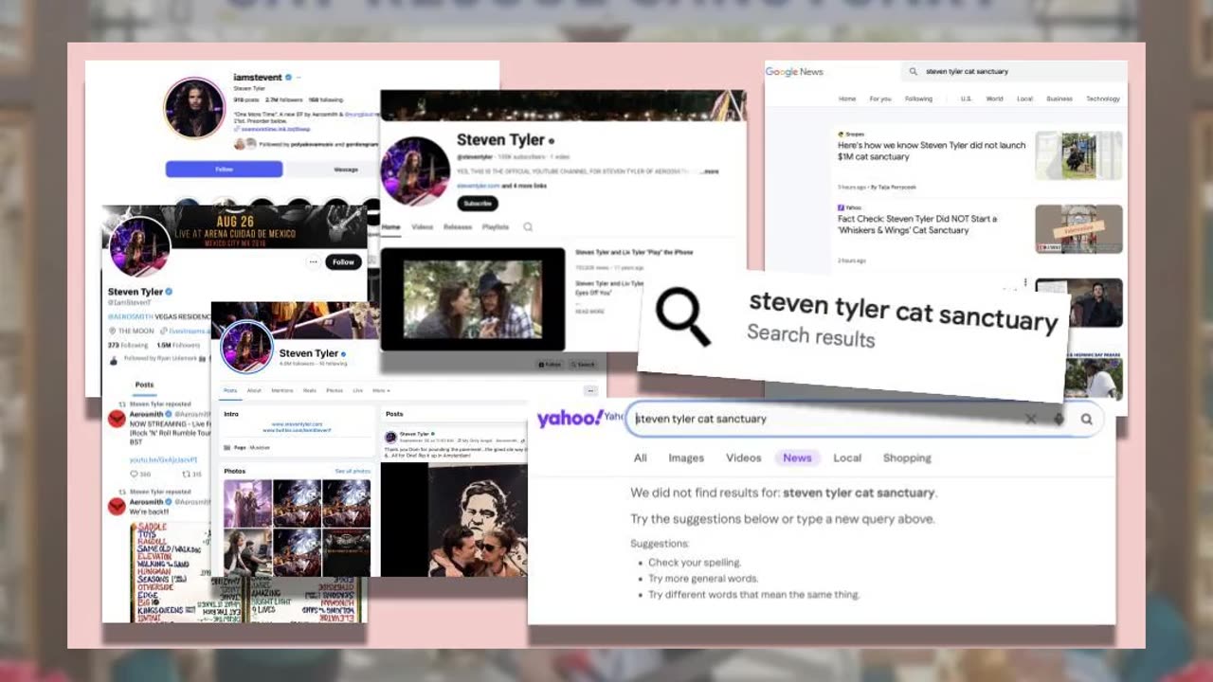Click the Yahoo search magnifier button
This screenshot has width=1213, height=682.
1087,419
